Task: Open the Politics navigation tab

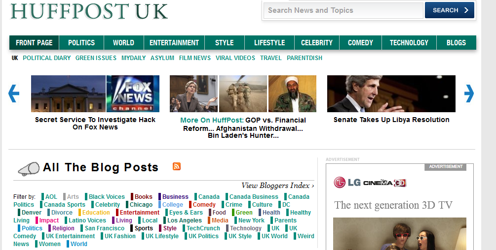Action: click(x=81, y=42)
